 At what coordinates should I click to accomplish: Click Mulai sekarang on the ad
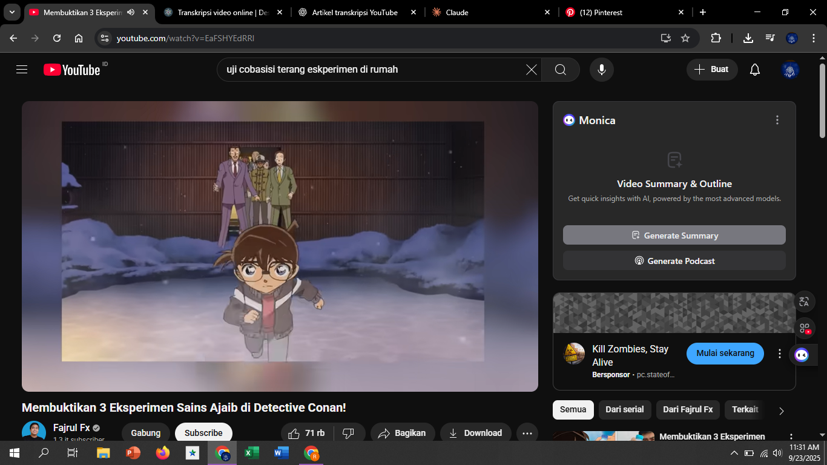[x=725, y=353]
